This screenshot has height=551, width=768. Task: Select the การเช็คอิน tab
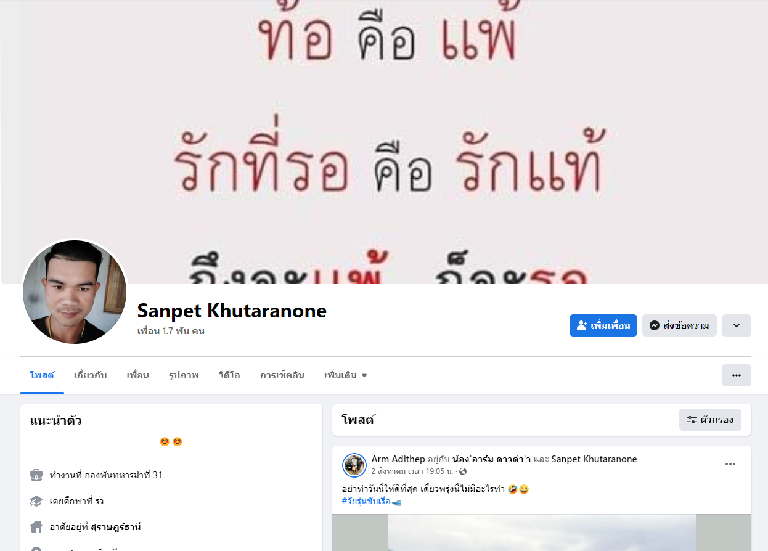282,375
